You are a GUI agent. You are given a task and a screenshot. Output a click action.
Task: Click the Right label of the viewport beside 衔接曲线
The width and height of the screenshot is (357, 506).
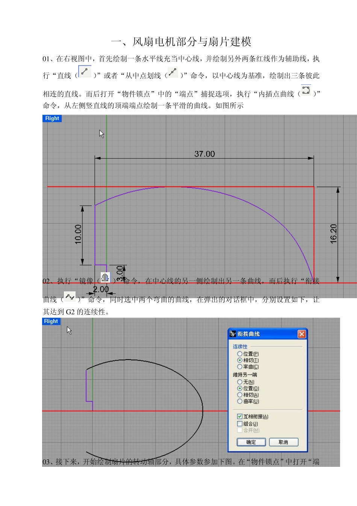(51, 321)
